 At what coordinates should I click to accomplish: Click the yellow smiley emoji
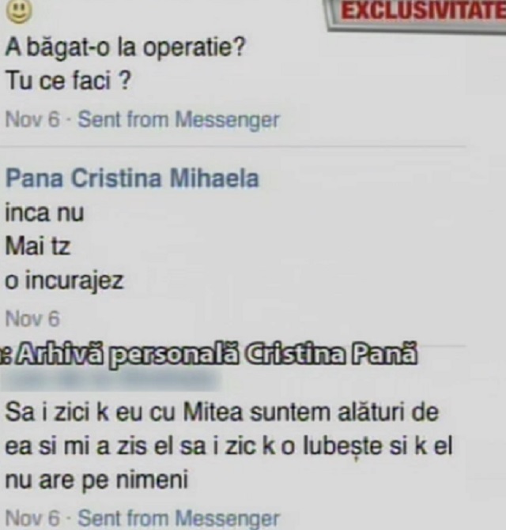point(19,11)
